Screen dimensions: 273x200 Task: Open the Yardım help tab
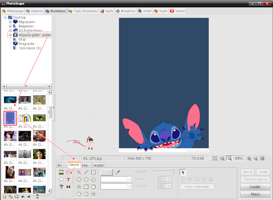tap(177, 11)
